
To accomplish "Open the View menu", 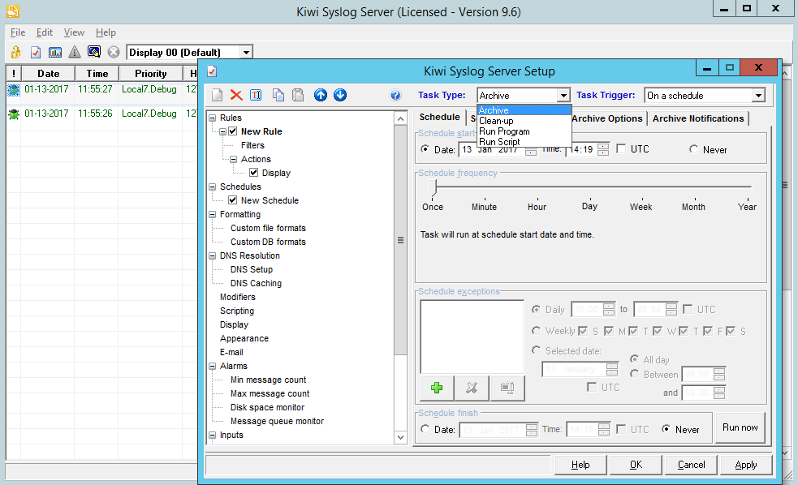I will (74, 32).
